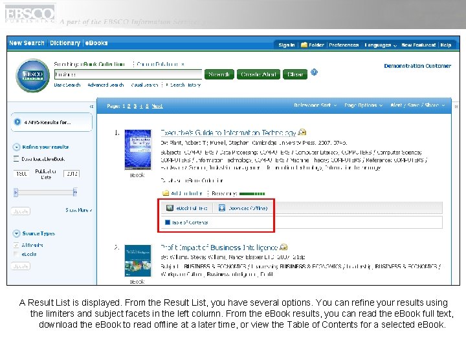The height and width of the screenshot is (349, 466).
Task: Click Profit Impact book cover thumbnail
Action: (138, 260)
